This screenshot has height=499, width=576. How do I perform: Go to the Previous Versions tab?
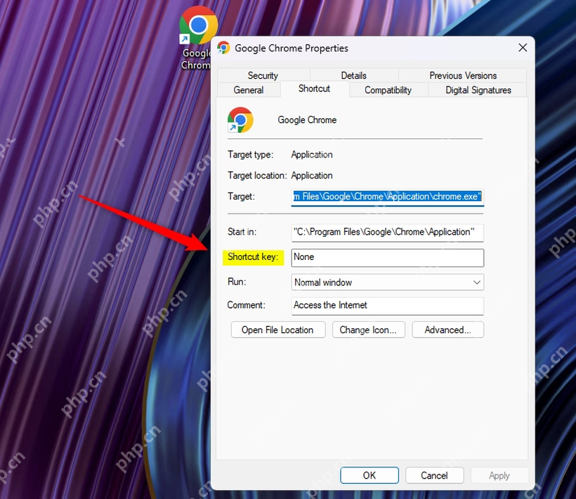[x=463, y=75]
